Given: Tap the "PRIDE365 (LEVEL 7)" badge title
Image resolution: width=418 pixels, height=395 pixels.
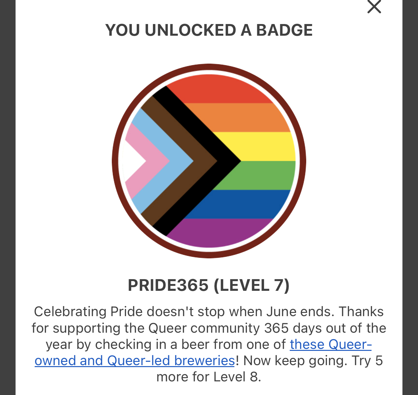Looking at the screenshot, I should [x=209, y=285].
